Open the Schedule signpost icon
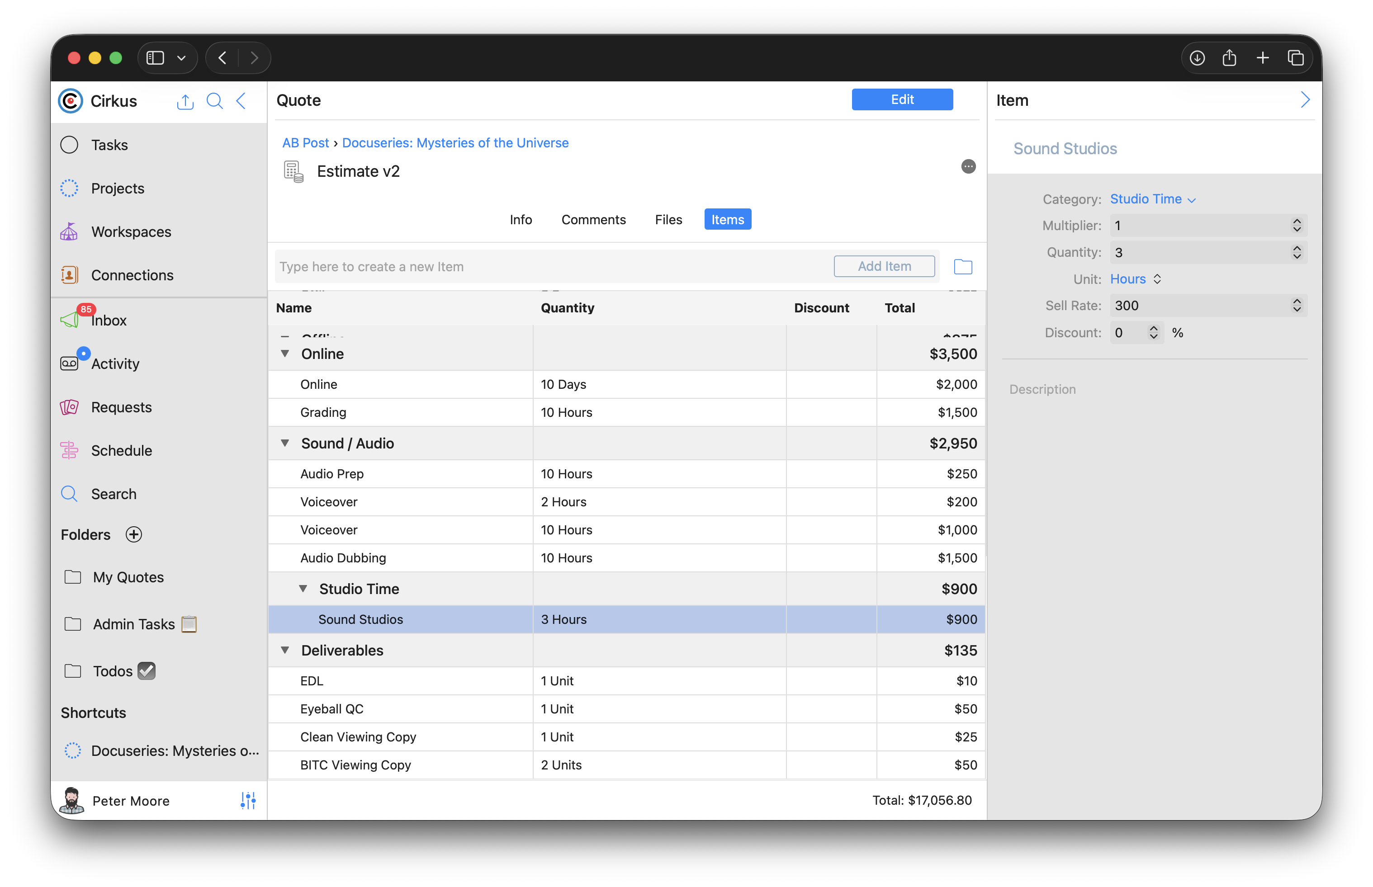This screenshot has height=887, width=1373. point(69,450)
